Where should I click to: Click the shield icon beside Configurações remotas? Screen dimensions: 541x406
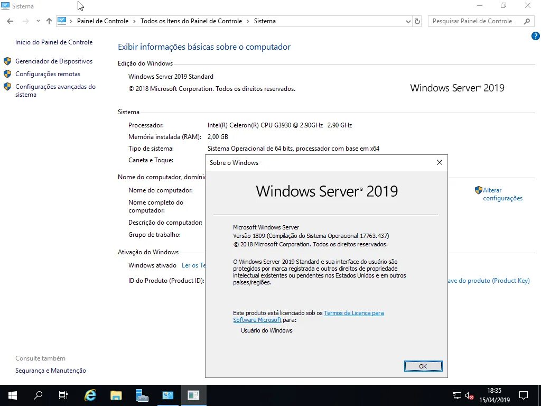point(7,74)
